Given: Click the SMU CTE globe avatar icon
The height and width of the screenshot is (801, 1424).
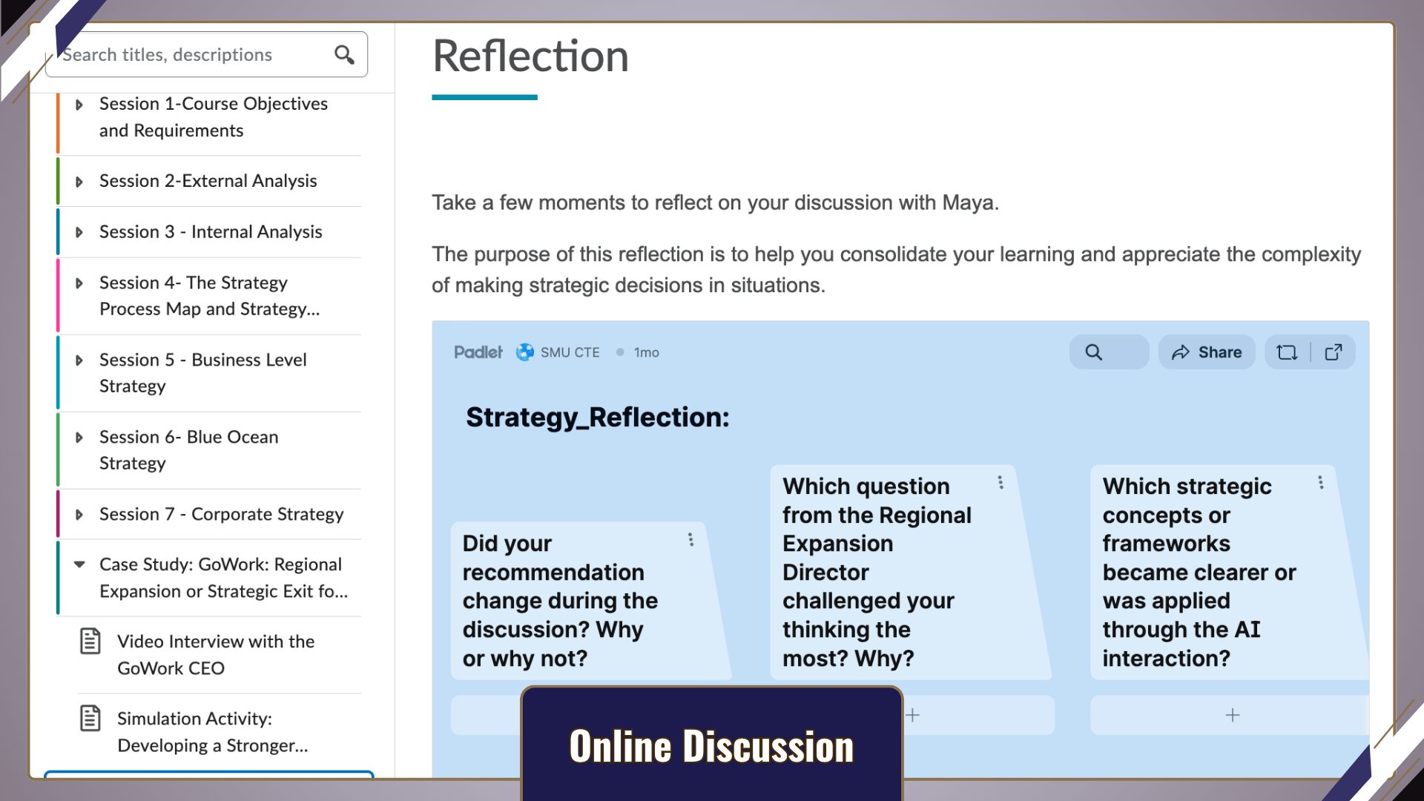Looking at the screenshot, I should pos(525,352).
